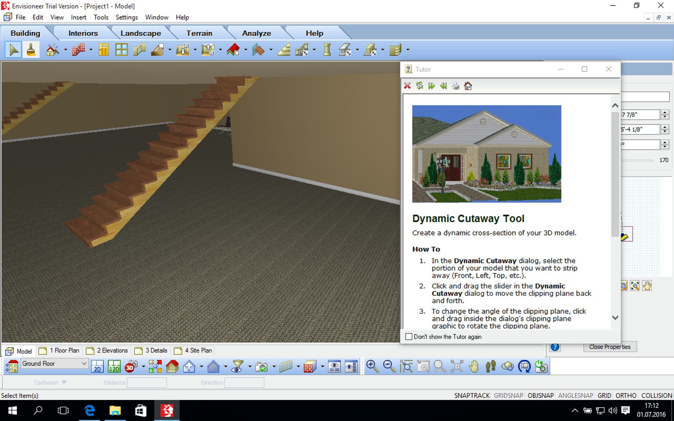Click the Distance input field
Viewport: 674px width, 421px height.
(x=147, y=383)
